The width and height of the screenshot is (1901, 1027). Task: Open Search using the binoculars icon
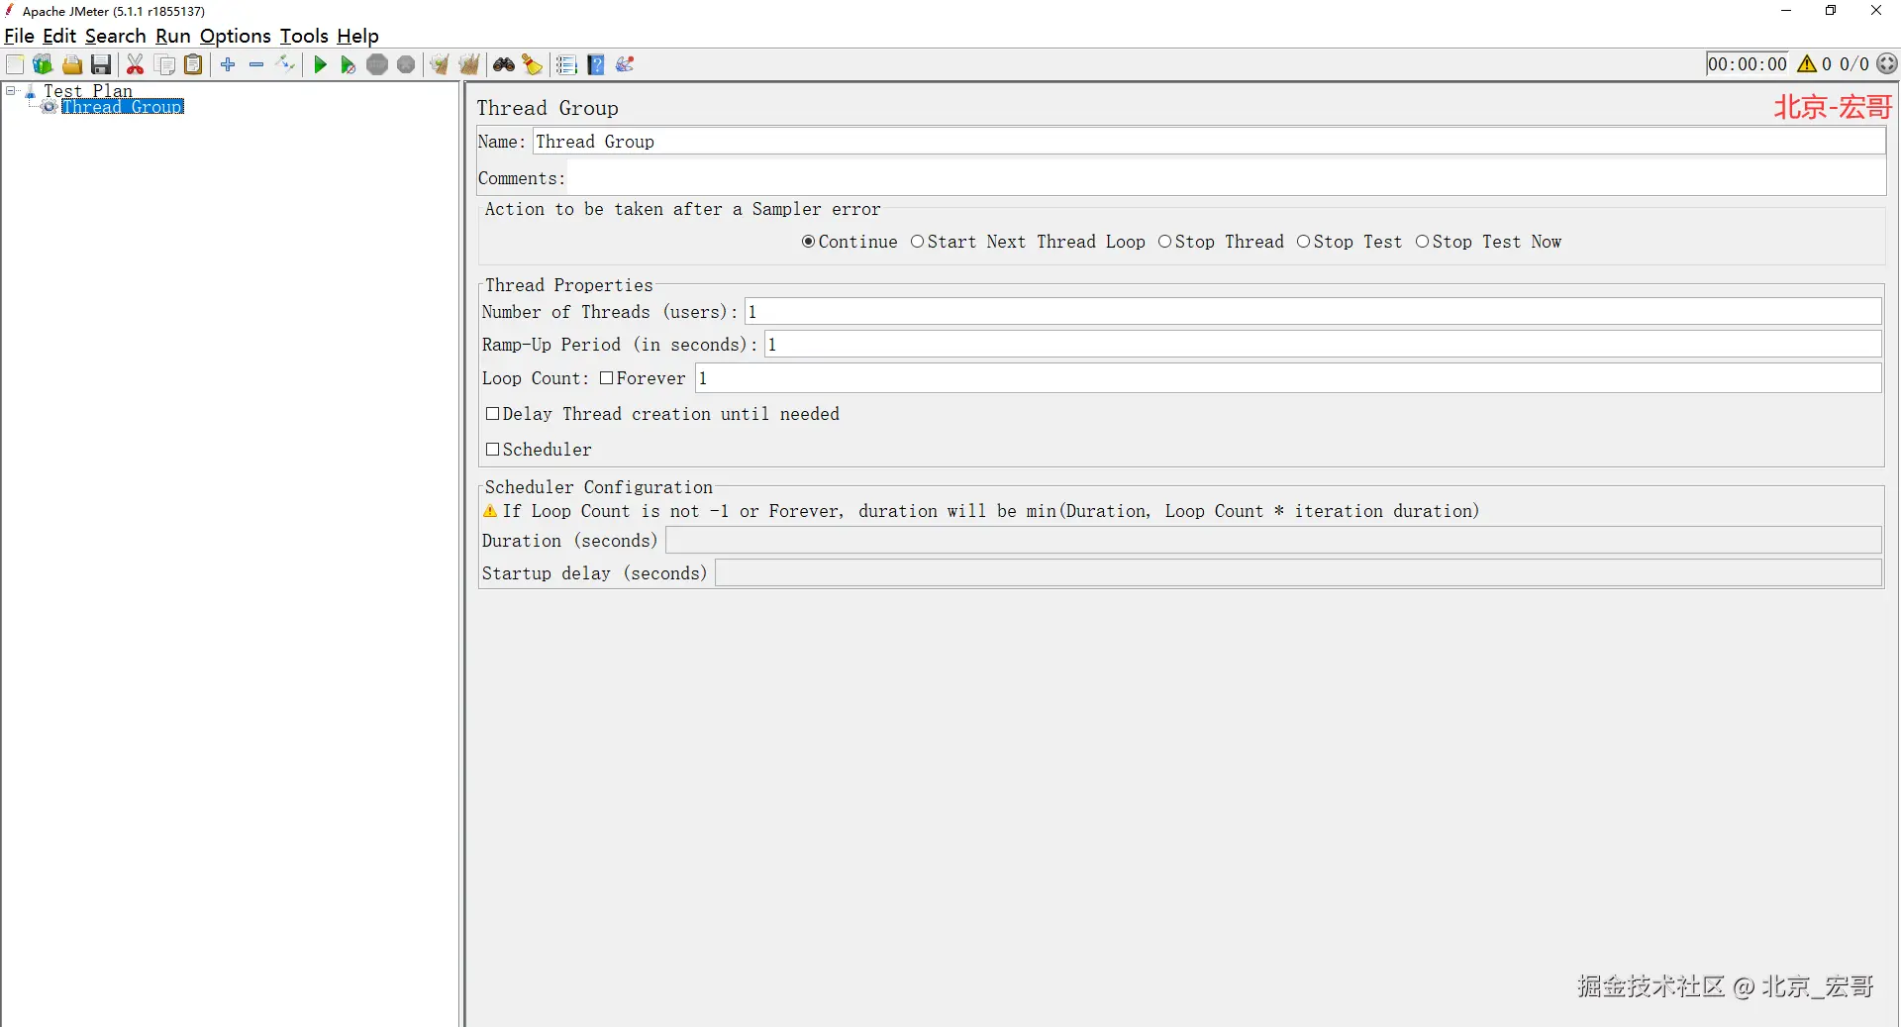pyautogui.click(x=504, y=64)
